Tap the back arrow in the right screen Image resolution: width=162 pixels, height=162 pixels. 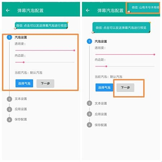88,10
